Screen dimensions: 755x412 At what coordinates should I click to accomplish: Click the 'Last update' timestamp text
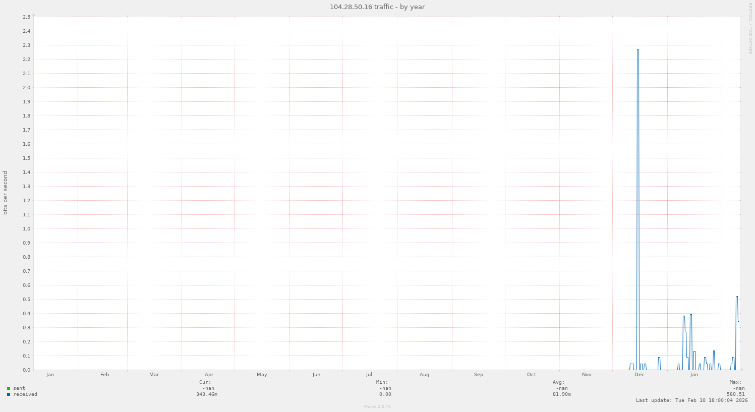691,400
